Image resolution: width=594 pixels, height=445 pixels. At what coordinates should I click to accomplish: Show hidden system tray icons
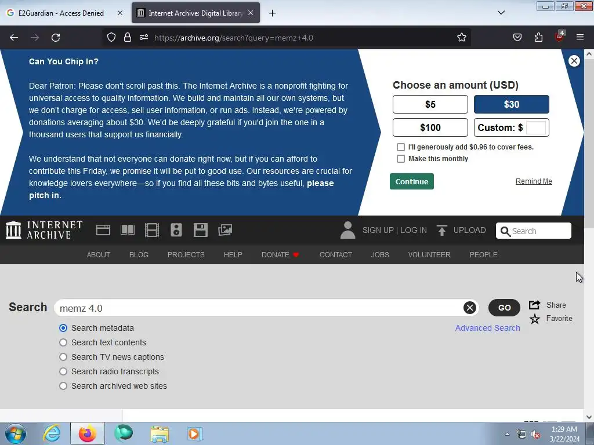point(507,434)
